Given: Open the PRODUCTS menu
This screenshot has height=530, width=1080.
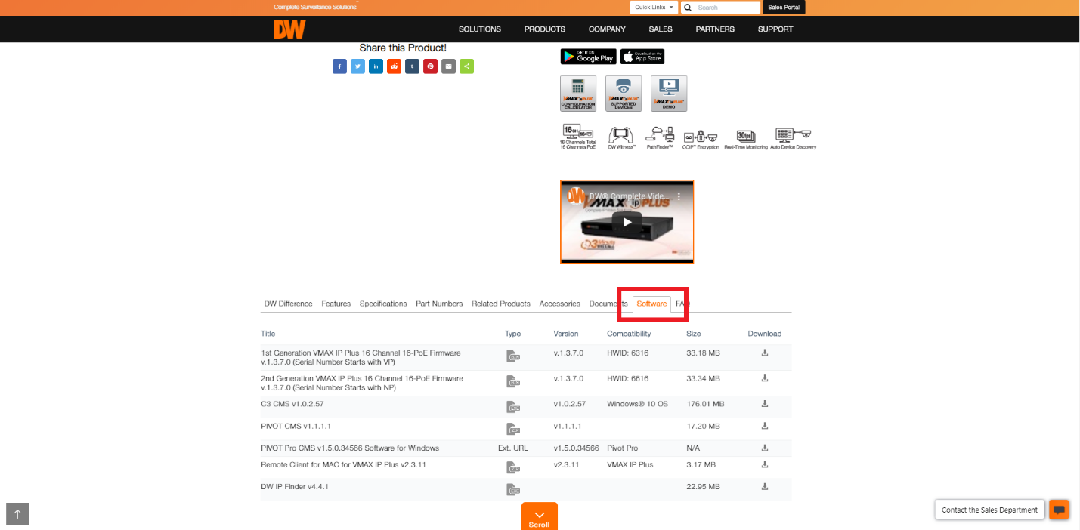Looking at the screenshot, I should 545,29.
